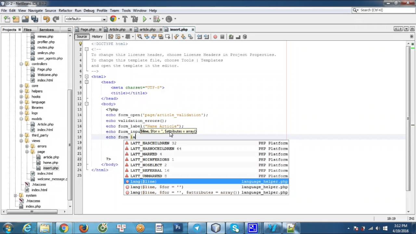Click the New File toolbar icon
Image resolution: width=416 pixels, height=234 pixels.
point(7,19)
